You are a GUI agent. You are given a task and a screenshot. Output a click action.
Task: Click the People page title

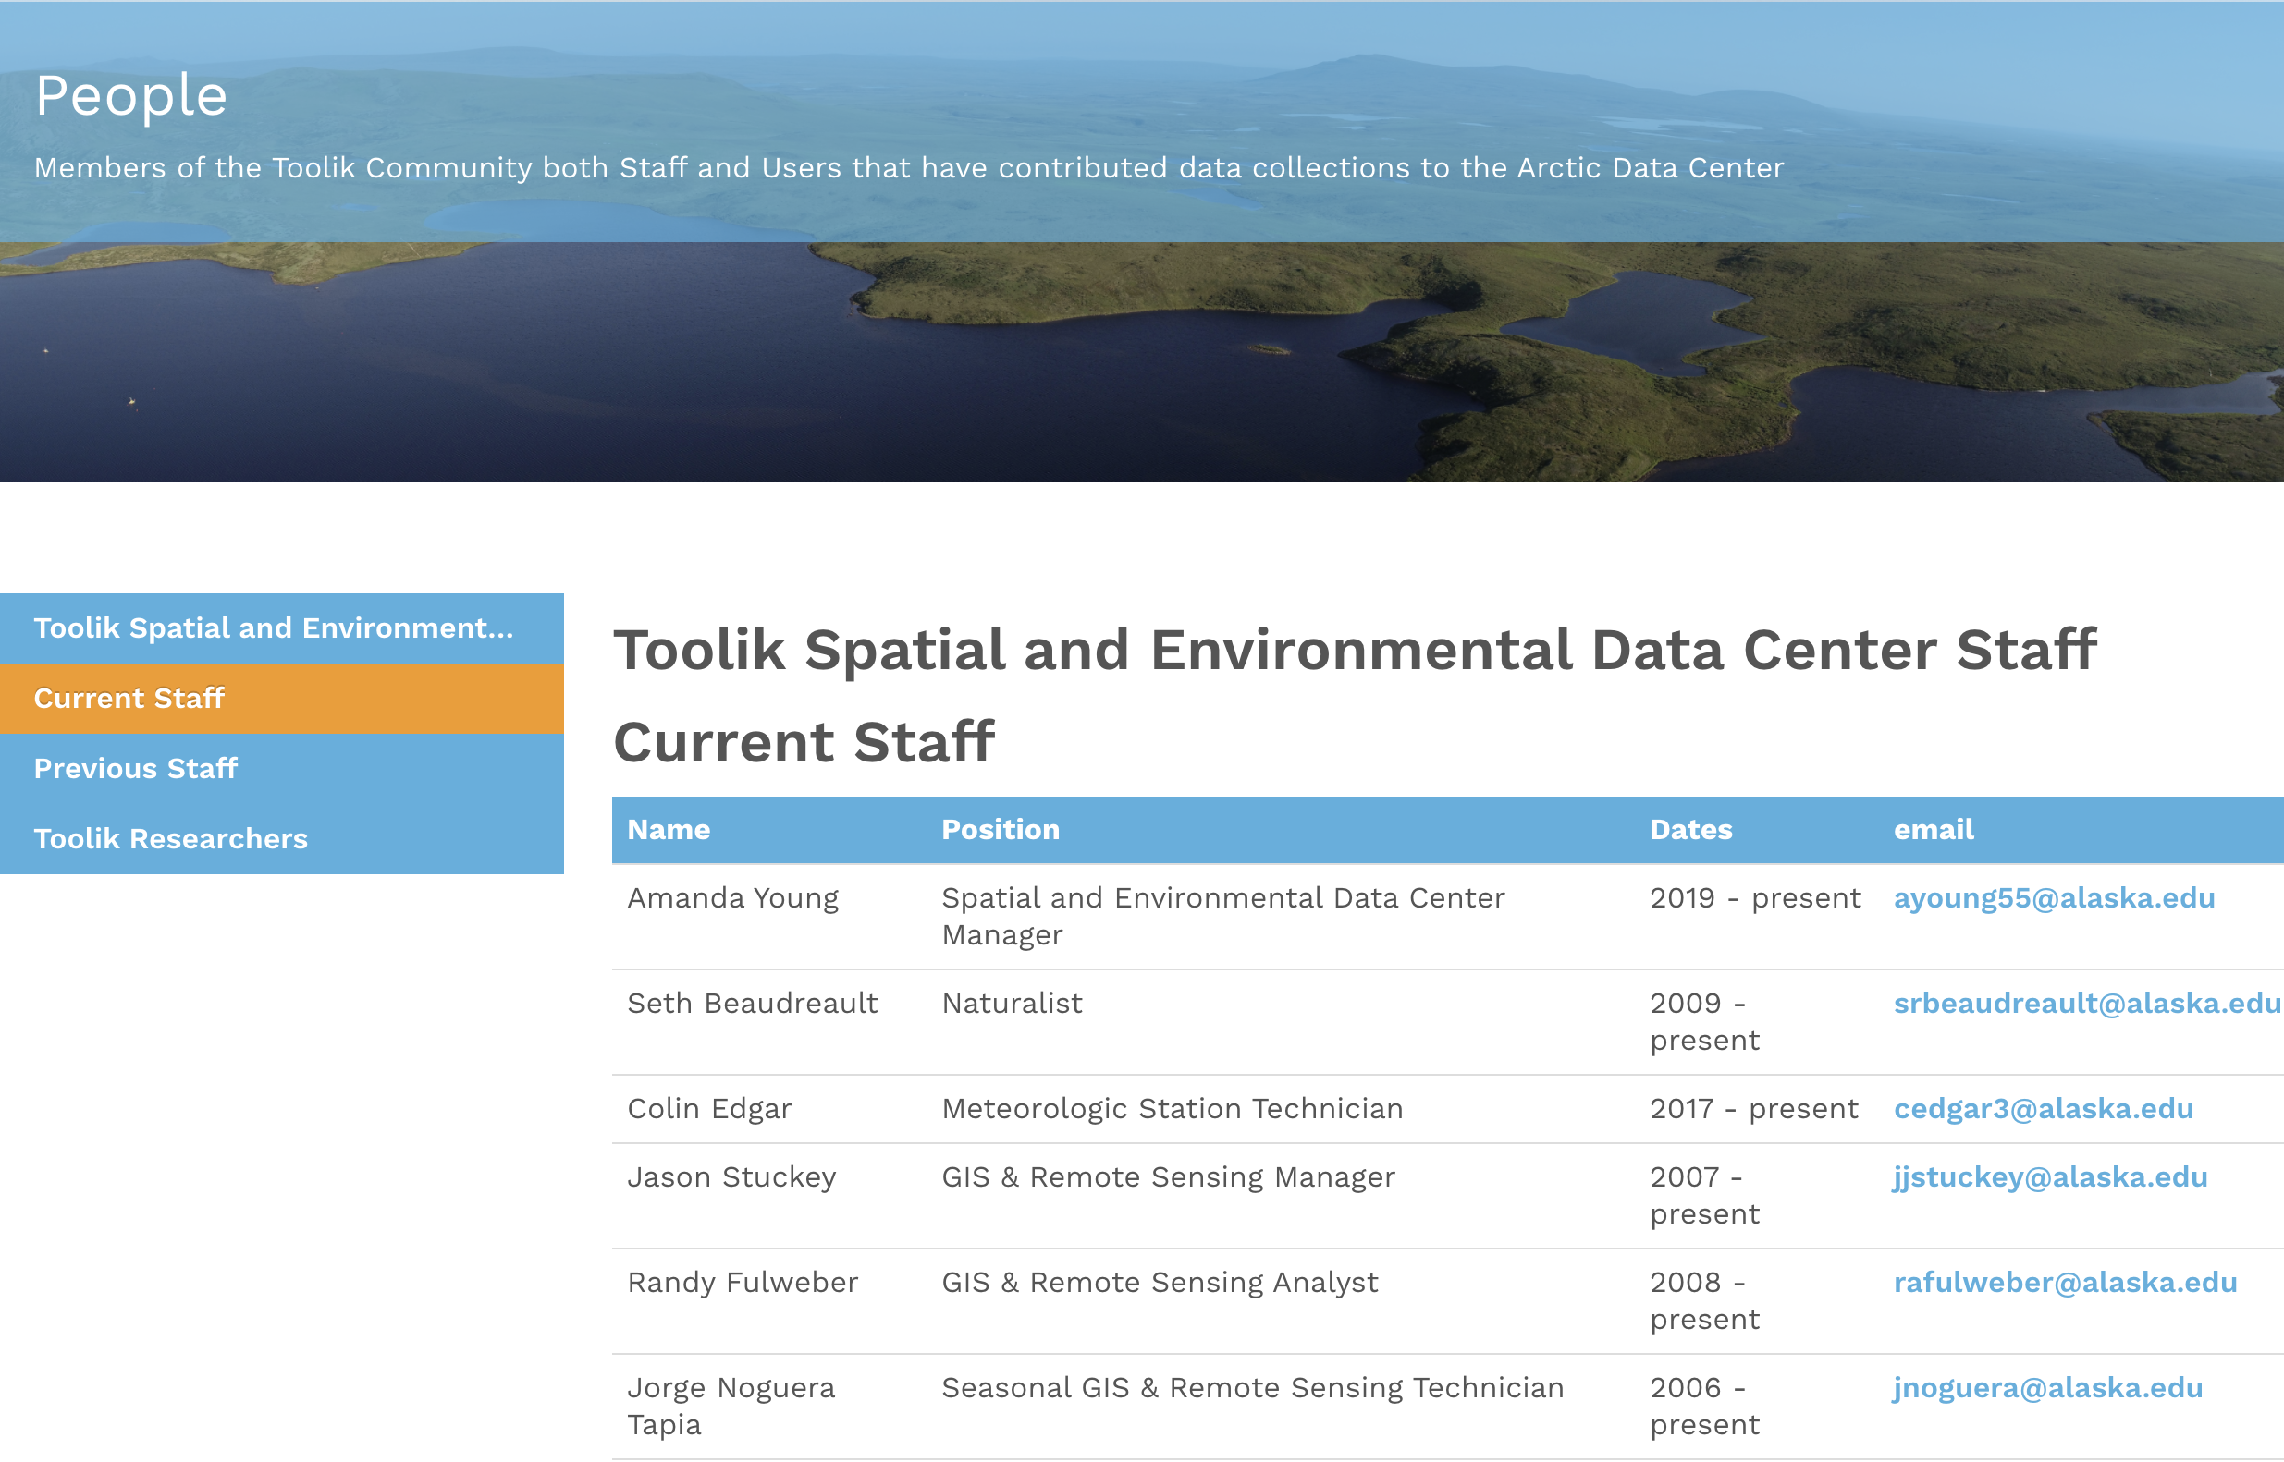[131, 96]
